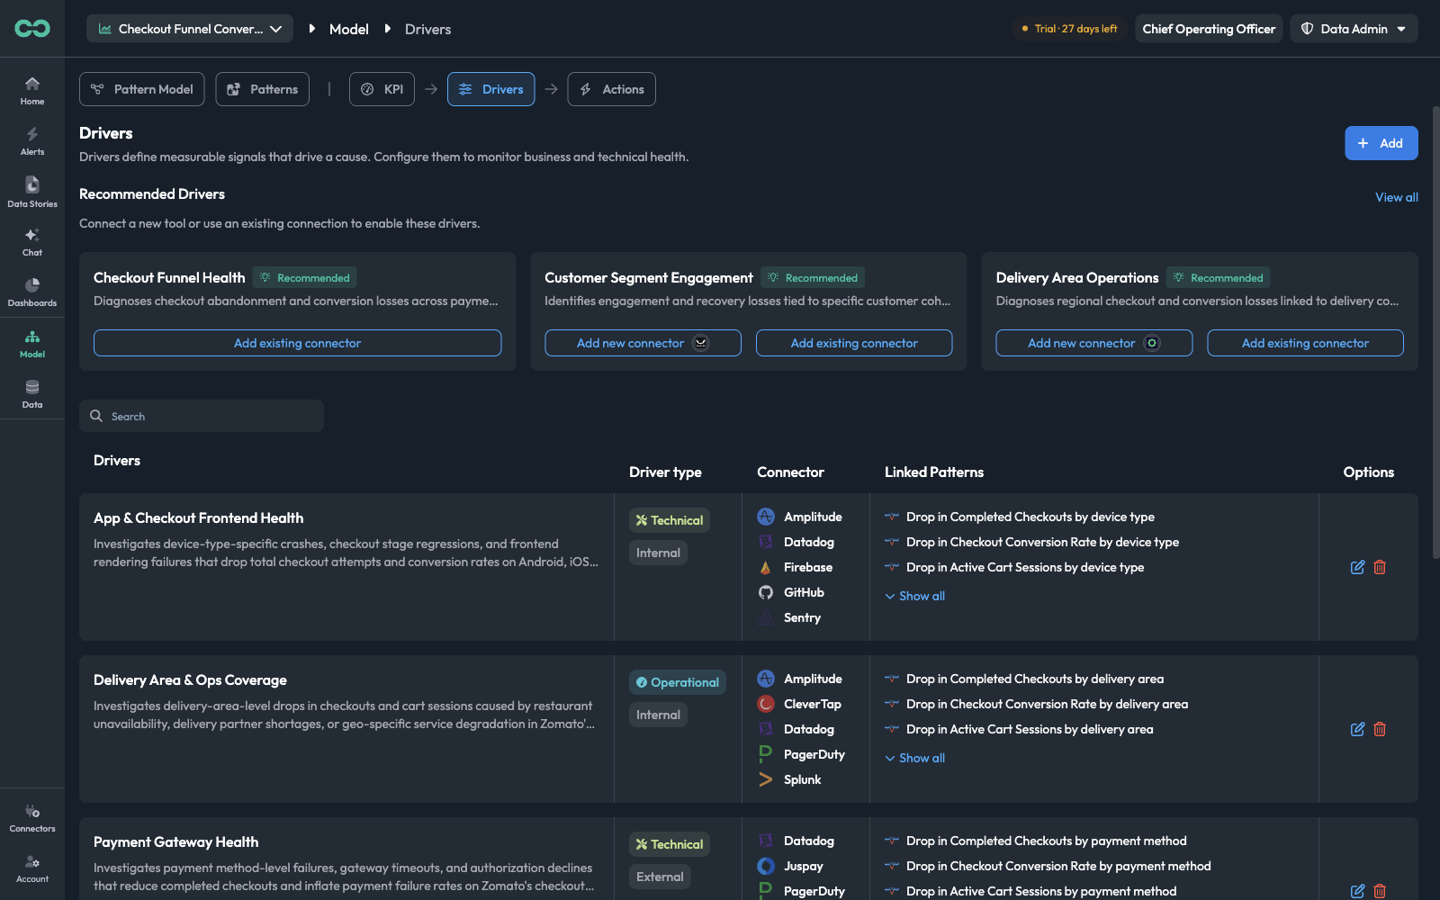
Task: Click Juspay connector icon
Action: tap(766, 866)
